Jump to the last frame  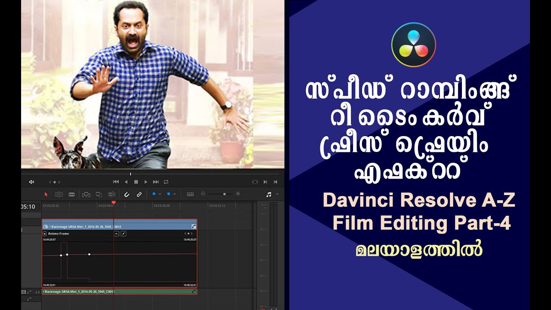click(x=156, y=182)
